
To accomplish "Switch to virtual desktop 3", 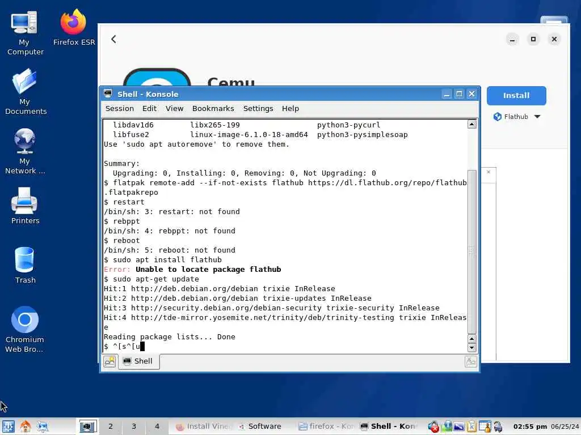I will click(x=134, y=427).
